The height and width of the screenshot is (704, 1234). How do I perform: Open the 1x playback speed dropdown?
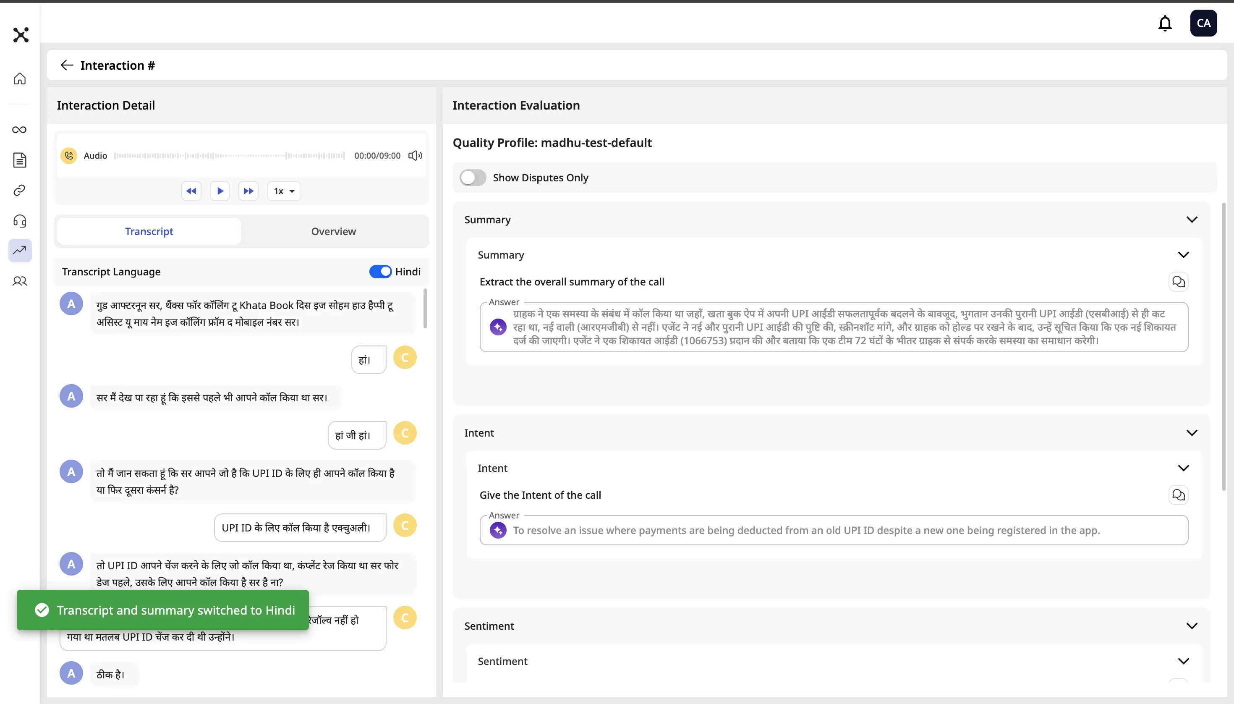284,191
